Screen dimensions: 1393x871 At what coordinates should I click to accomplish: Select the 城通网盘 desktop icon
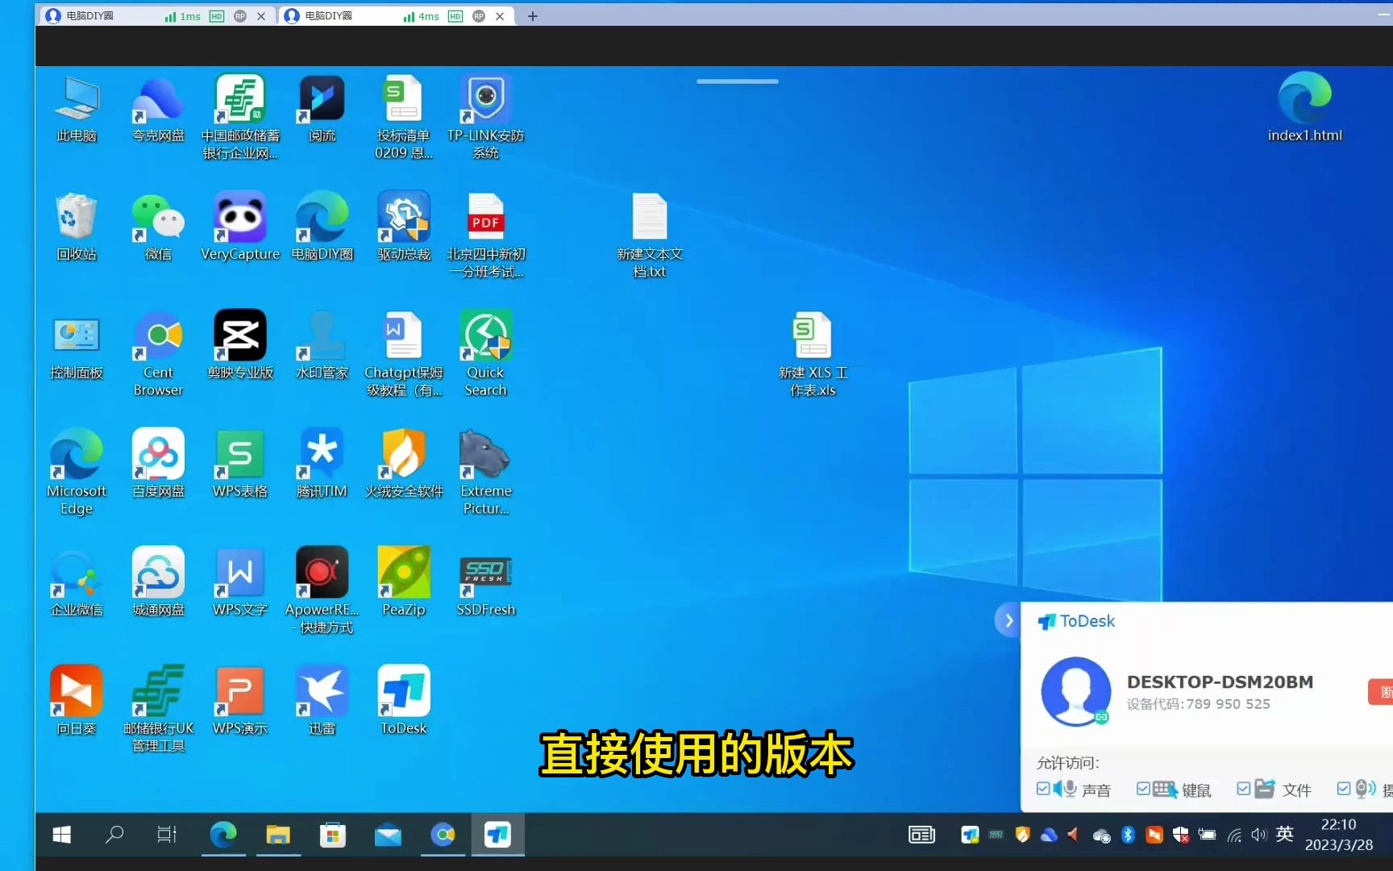click(x=158, y=583)
